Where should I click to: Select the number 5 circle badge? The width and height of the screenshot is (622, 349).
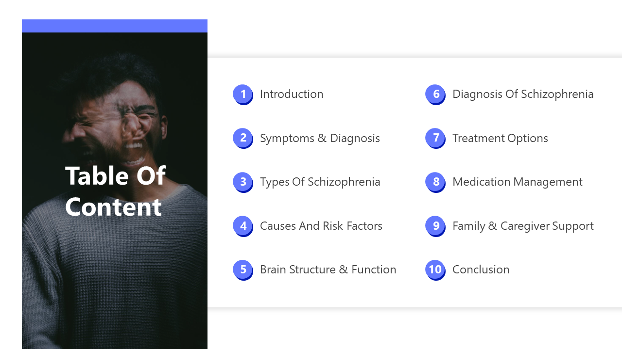(x=243, y=270)
